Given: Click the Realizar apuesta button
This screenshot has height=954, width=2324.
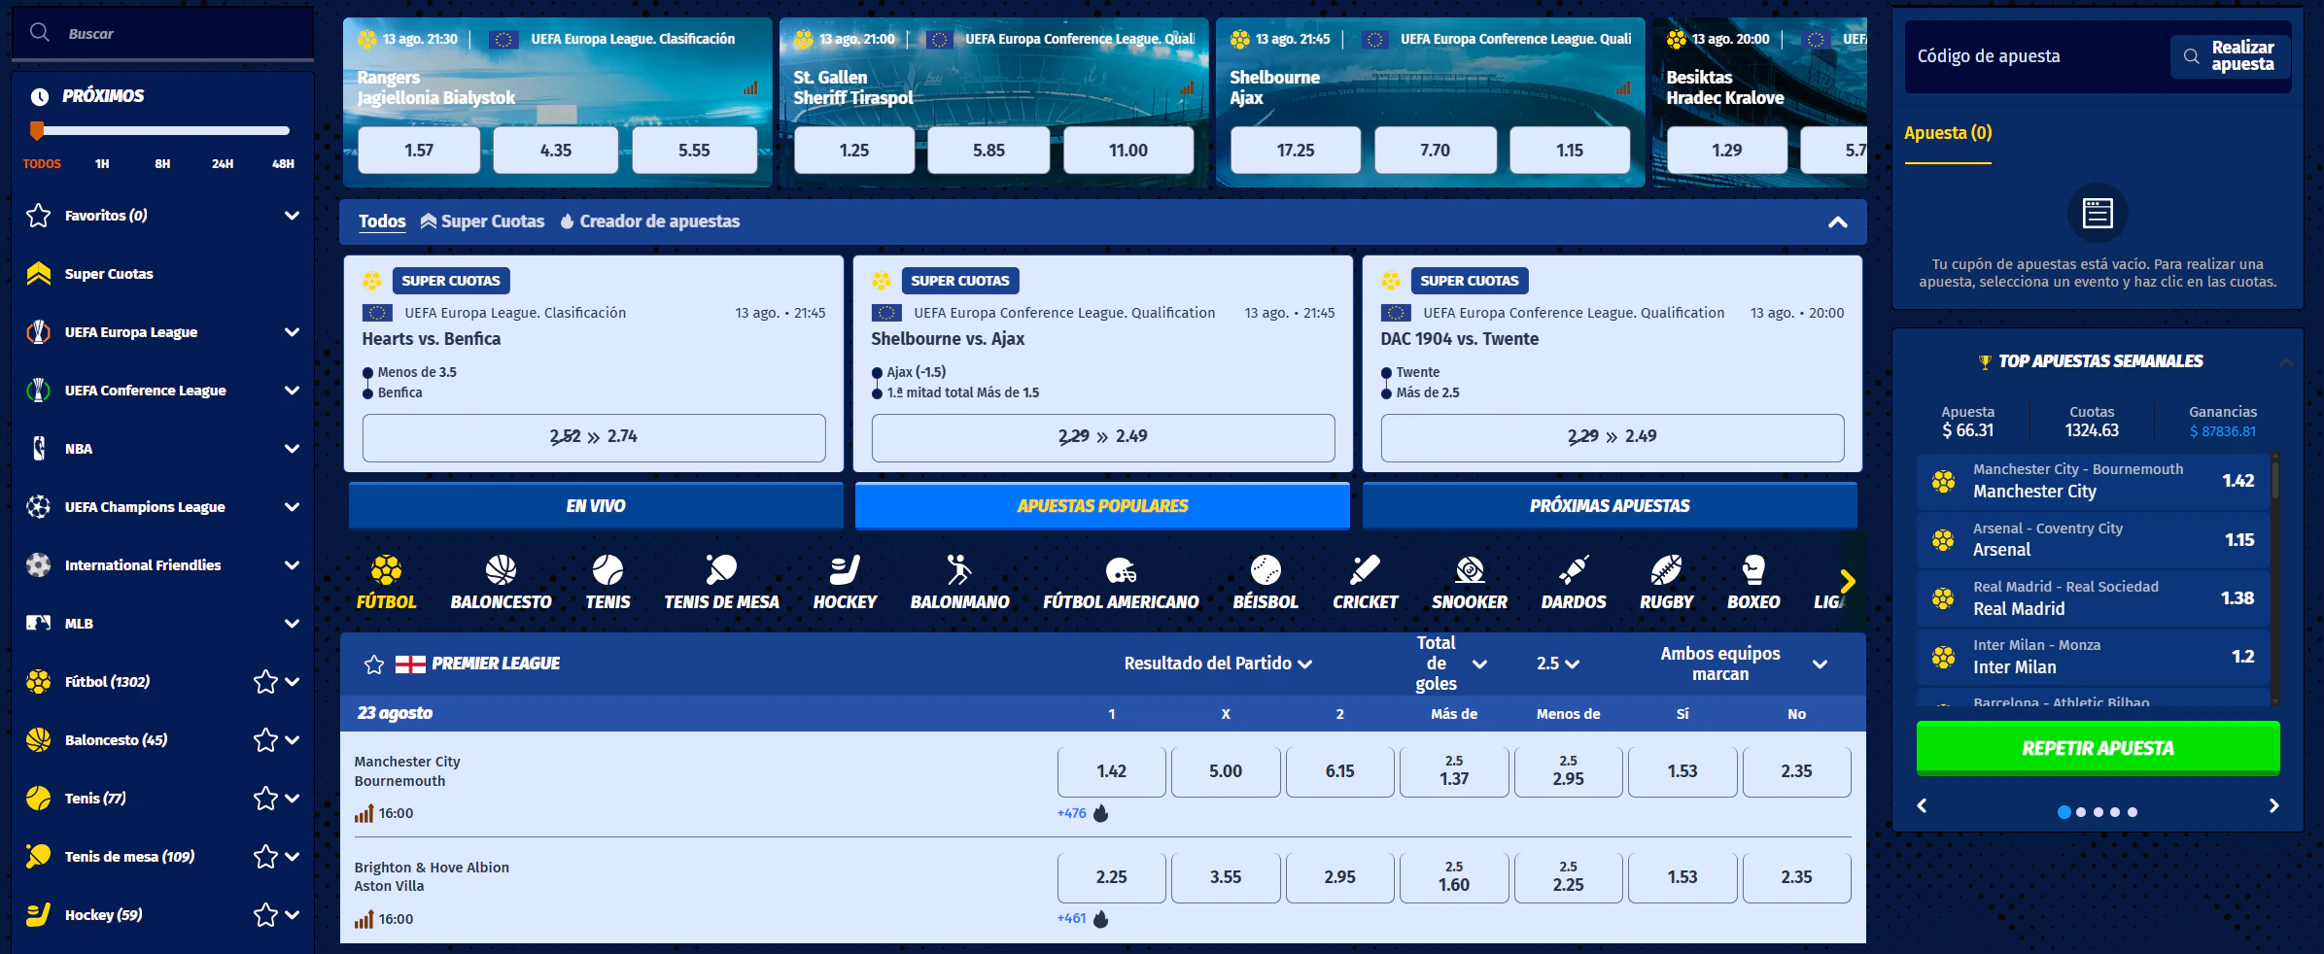Looking at the screenshot, I should [x=2230, y=56].
